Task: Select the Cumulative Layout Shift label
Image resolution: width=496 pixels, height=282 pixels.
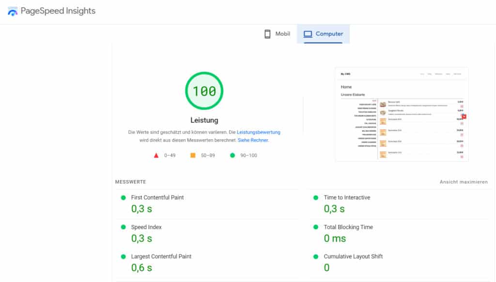Action: (353, 256)
